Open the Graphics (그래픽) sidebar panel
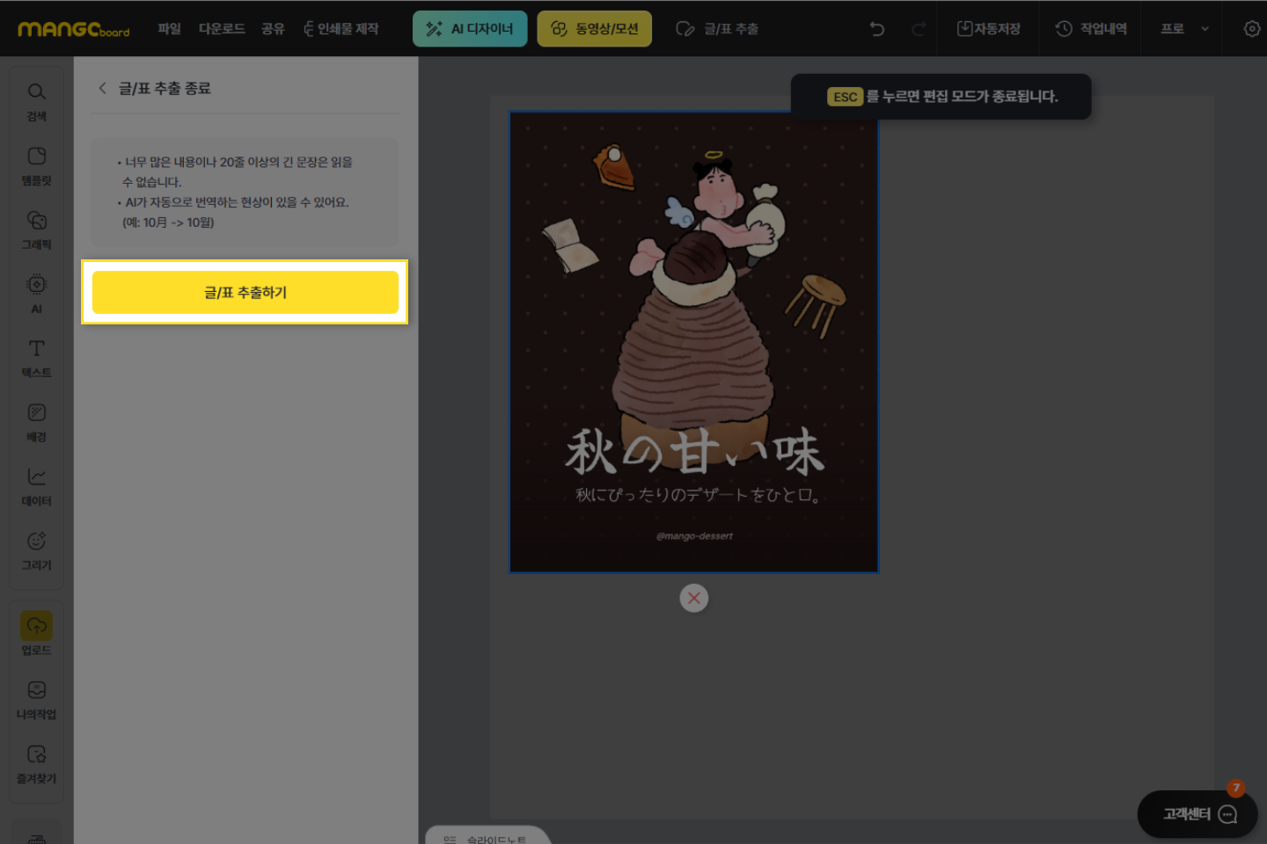1267x844 pixels. pyautogui.click(x=36, y=229)
